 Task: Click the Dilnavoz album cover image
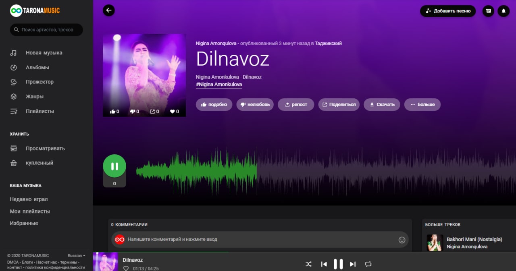(144, 75)
